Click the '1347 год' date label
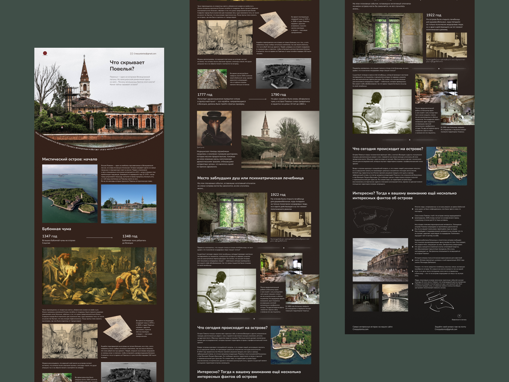Viewport: 509px width, 382px height. [x=50, y=236]
